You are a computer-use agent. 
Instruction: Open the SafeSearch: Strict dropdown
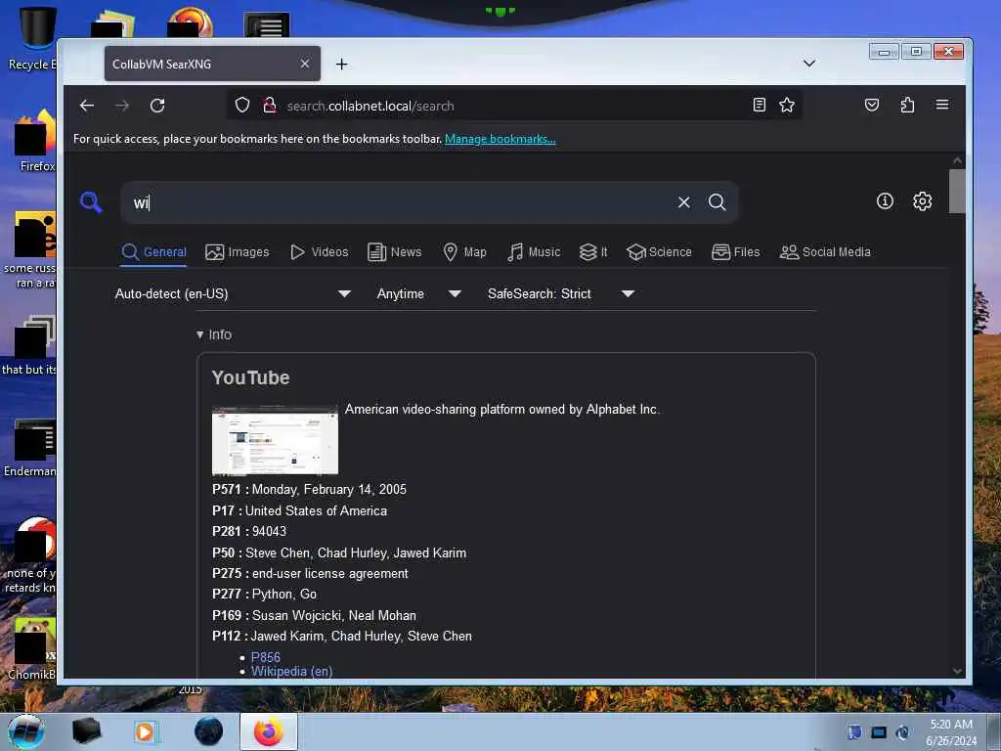click(561, 293)
